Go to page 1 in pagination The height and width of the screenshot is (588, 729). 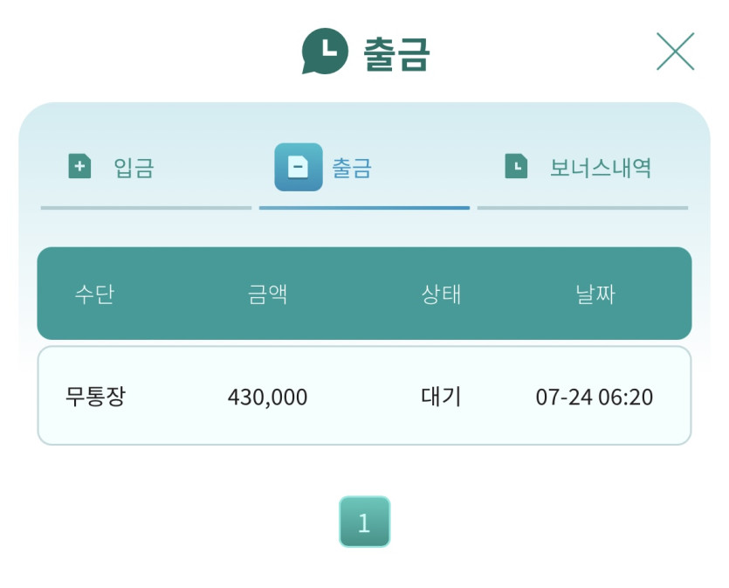[x=365, y=522]
